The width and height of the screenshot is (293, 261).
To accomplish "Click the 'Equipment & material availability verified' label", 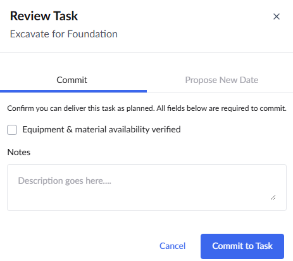I will [x=101, y=129].
